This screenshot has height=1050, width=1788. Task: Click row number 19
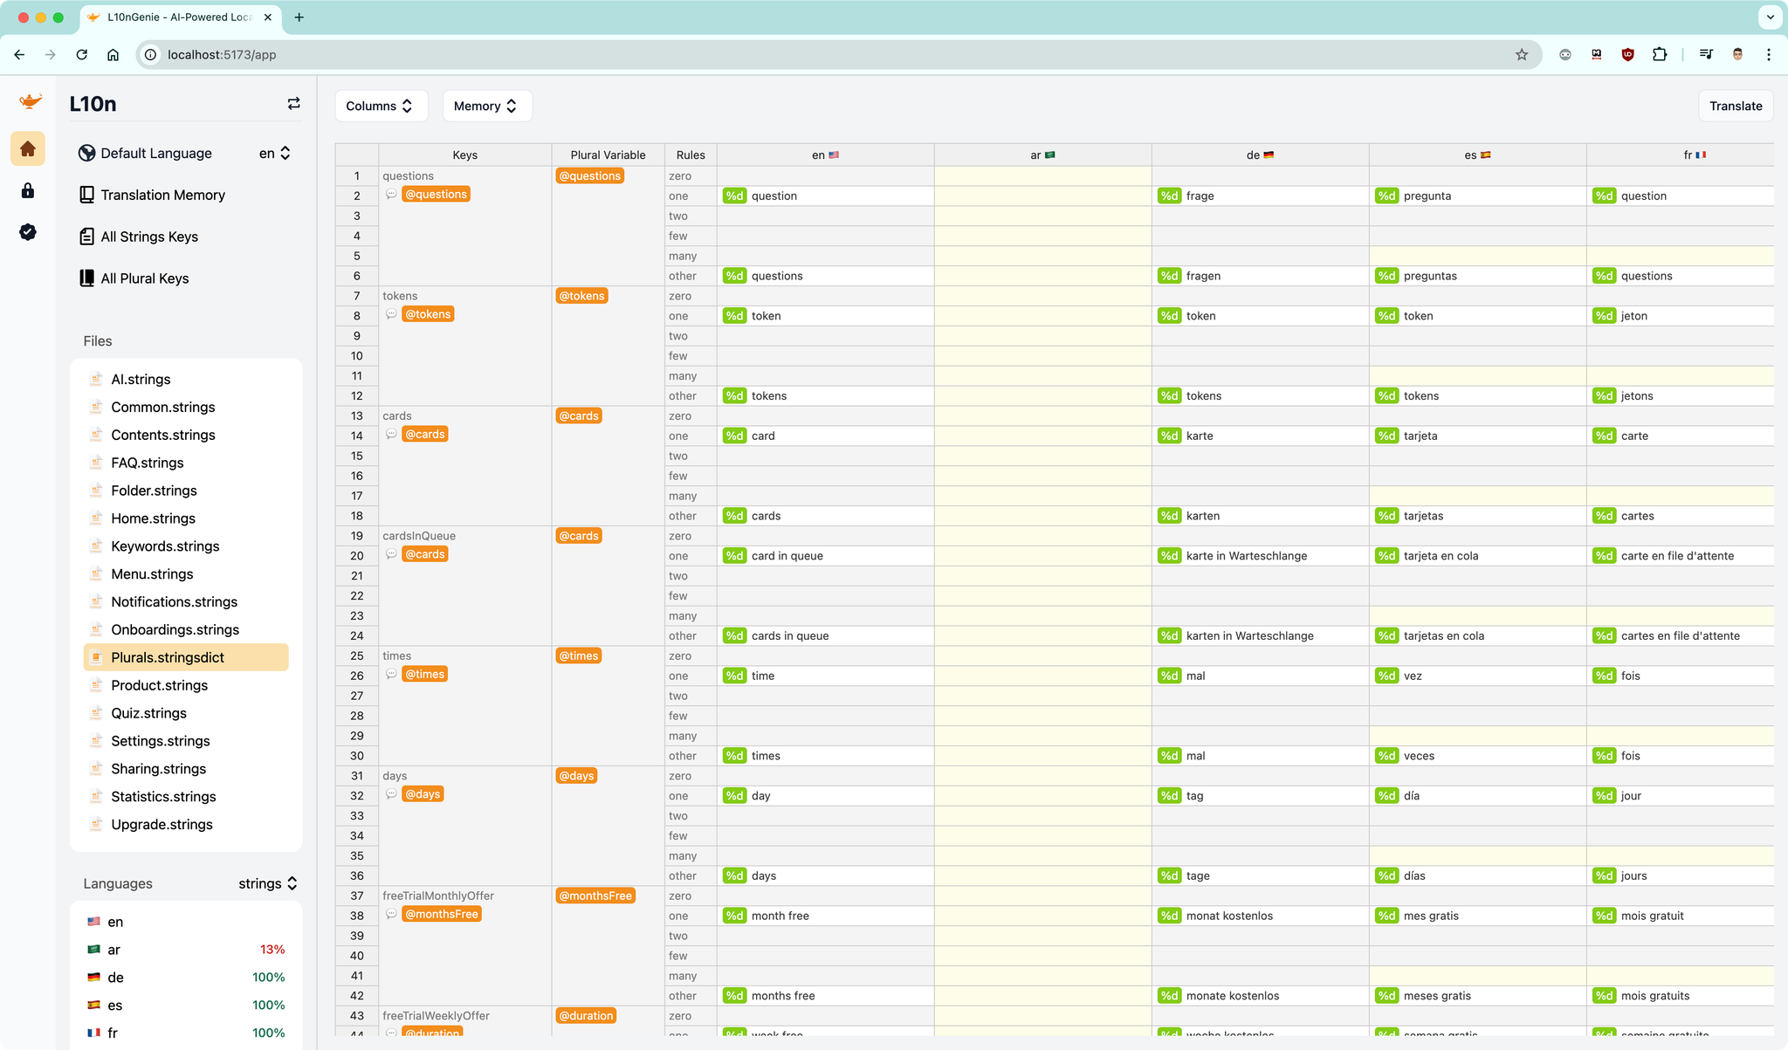pos(357,536)
